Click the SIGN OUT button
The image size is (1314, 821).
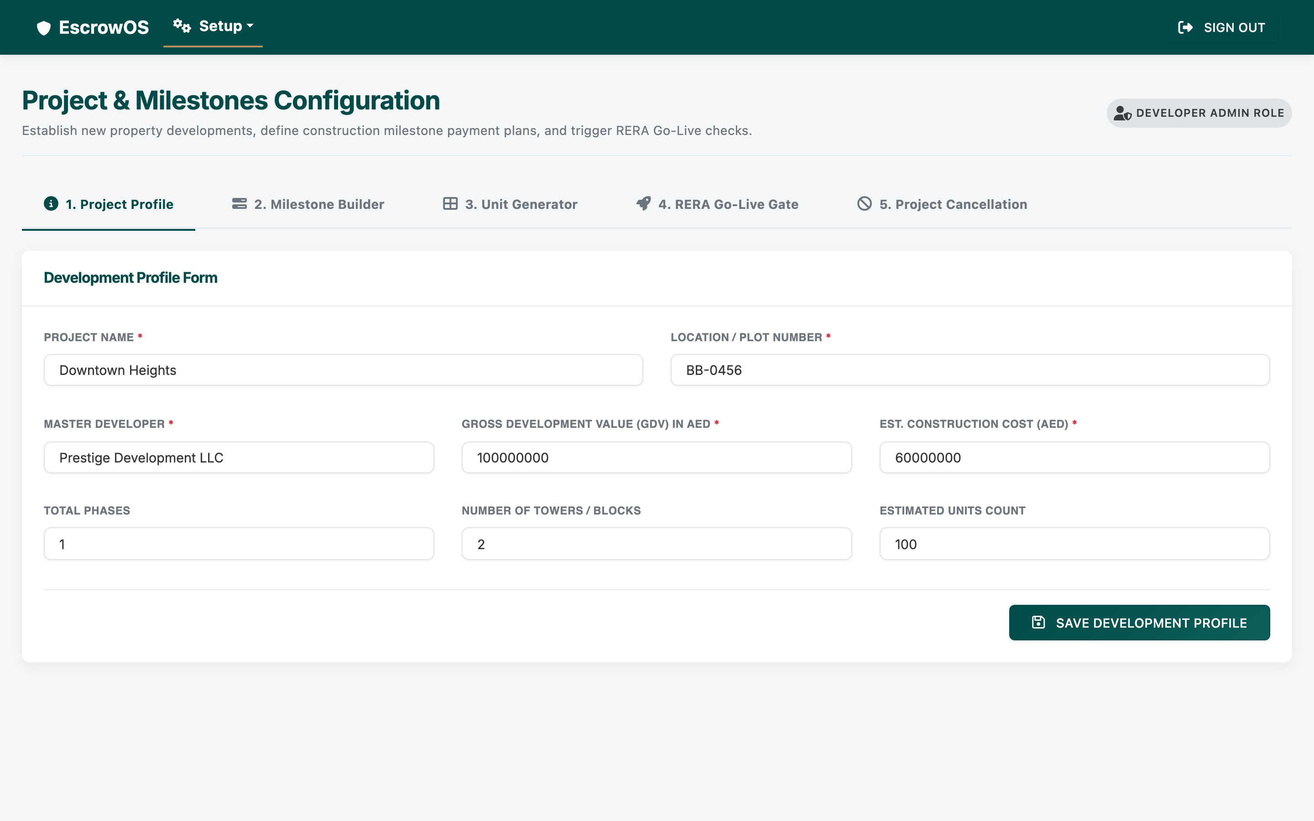(1221, 28)
